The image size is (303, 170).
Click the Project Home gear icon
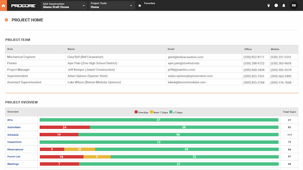click(x=6, y=20)
